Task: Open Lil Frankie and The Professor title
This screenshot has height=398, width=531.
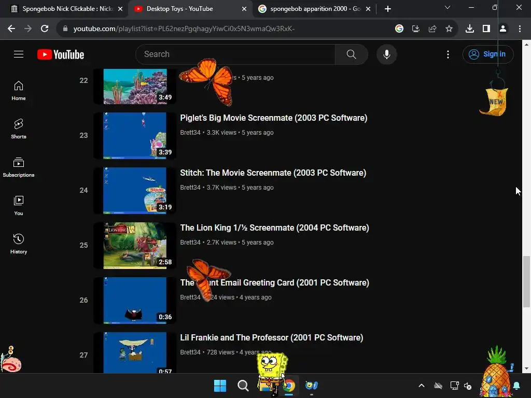Action: coord(272,337)
